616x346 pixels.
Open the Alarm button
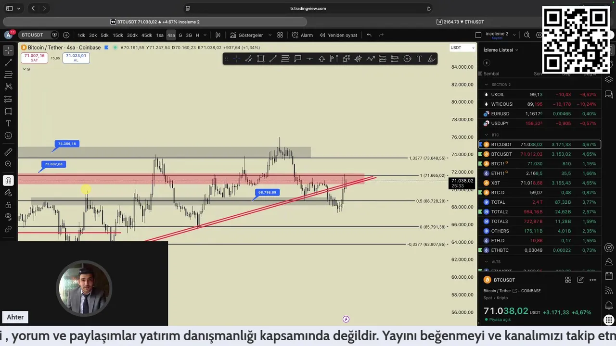pos(302,35)
